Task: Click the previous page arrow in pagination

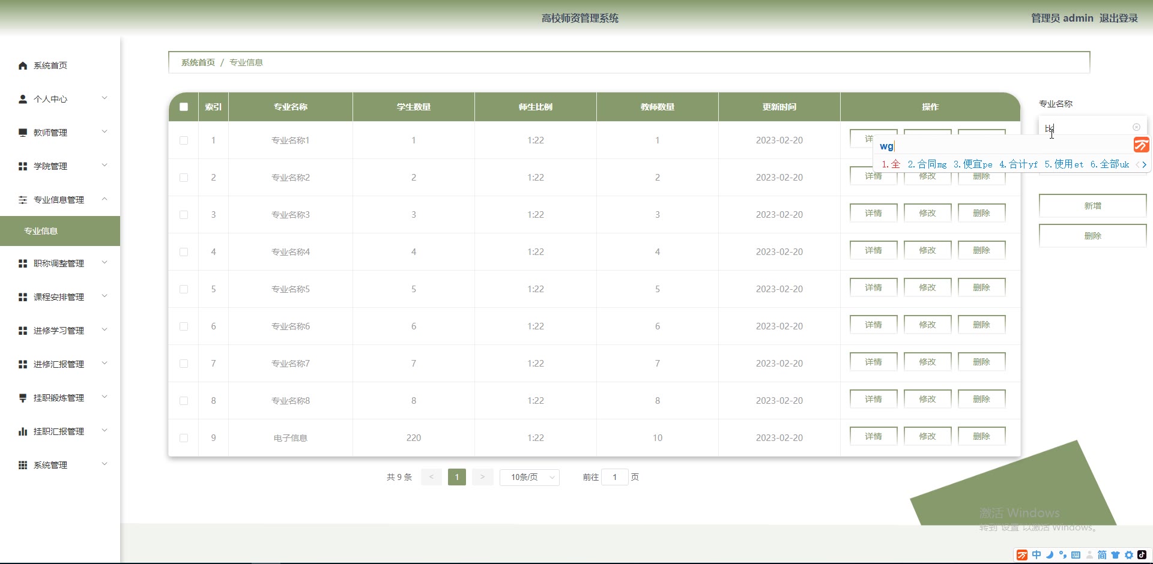Action: [431, 477]
